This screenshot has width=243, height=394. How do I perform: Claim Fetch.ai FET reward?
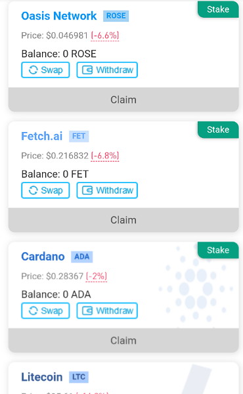click(x=123, y=220)
